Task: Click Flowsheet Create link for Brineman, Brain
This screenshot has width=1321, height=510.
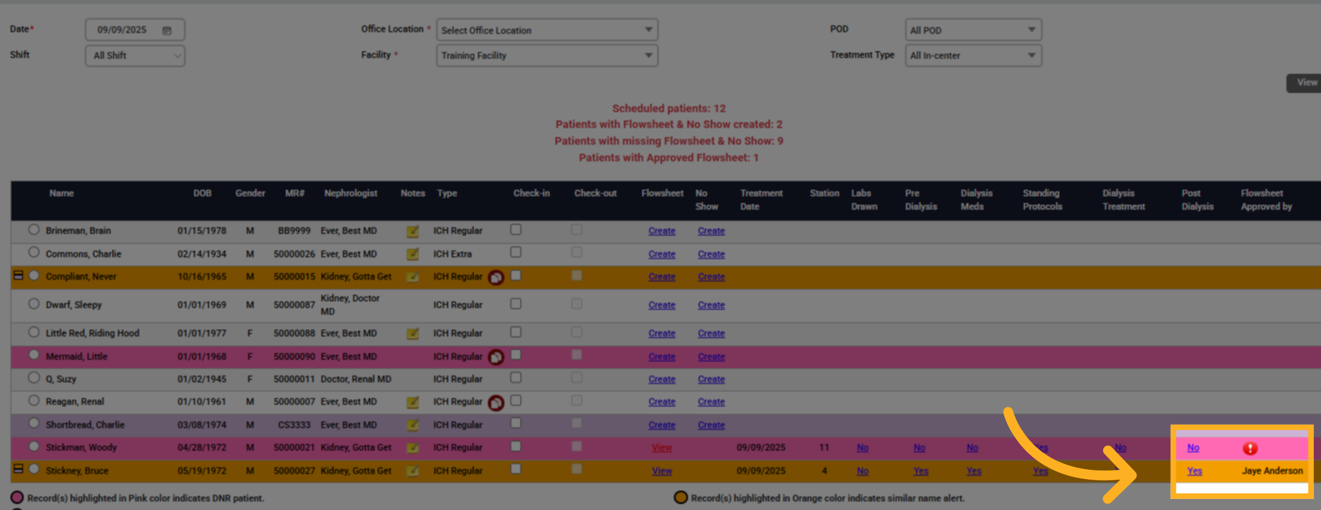Action: (x=662, y=231)
